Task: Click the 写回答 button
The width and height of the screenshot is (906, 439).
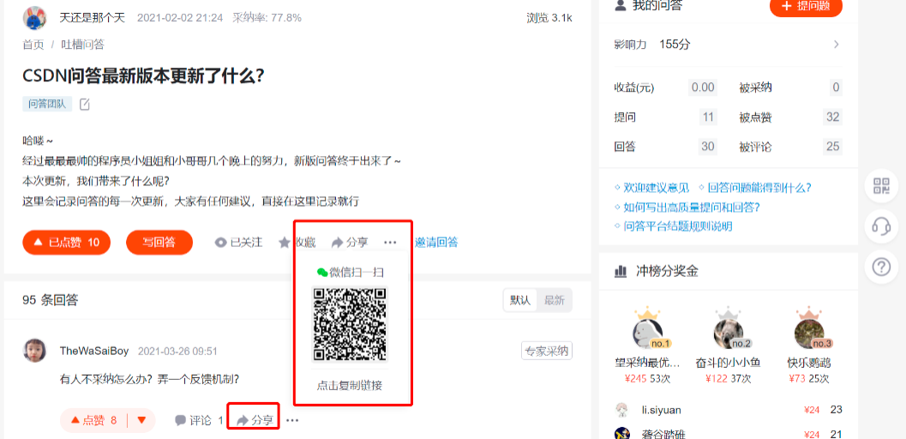Action: pyautogui.click(x=159, y=243)
